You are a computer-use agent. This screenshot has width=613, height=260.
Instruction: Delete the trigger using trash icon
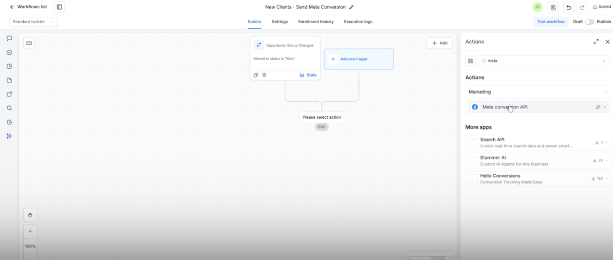click(264, 75)
